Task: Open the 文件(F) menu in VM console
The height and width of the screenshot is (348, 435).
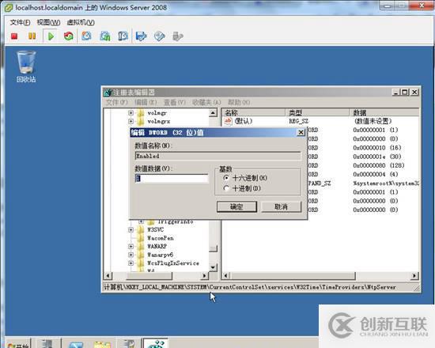Action: (20, 22)
